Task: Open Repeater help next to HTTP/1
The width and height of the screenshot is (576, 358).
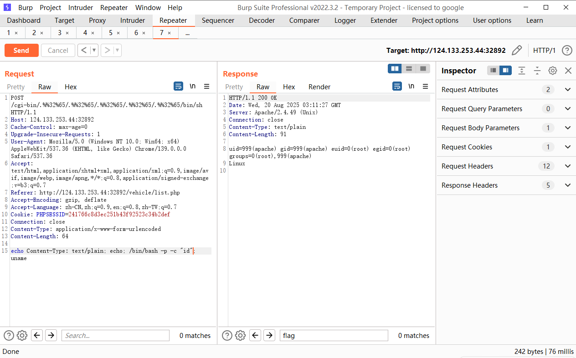Action: [567, 50]
